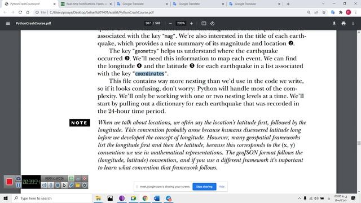Toggle recorder webcam overlay

(x=58, y=186)
